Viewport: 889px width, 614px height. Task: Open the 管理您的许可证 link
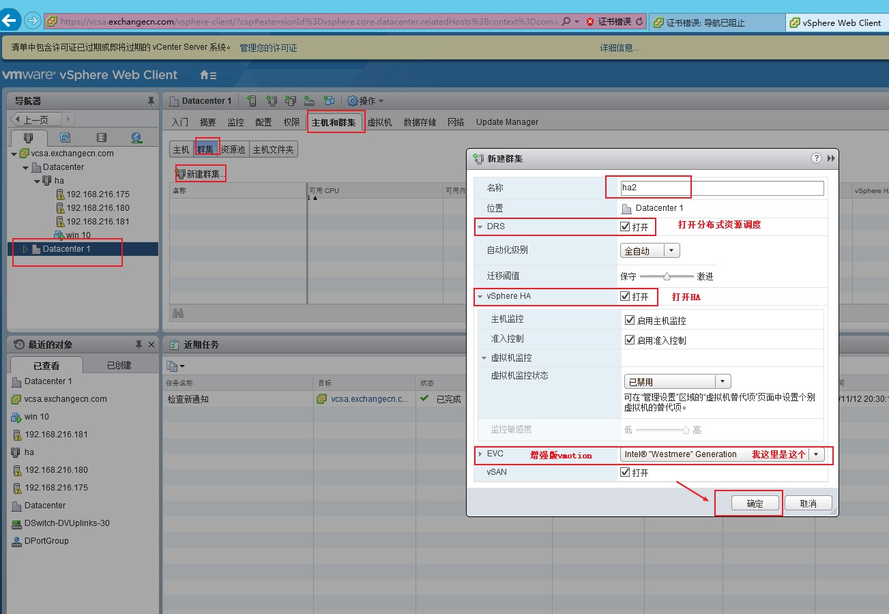pyautogui.click(x=268, y=48)
